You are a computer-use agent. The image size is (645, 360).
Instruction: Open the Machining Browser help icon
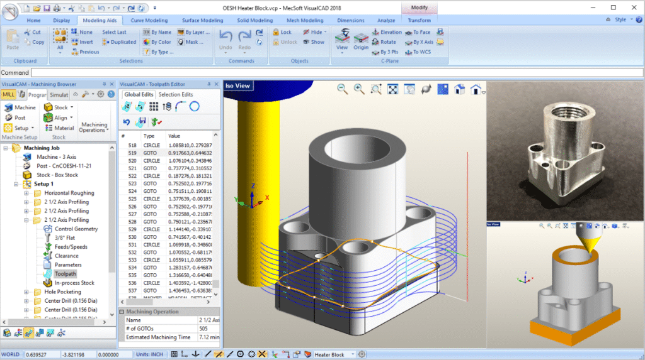[x=111, y=94]
